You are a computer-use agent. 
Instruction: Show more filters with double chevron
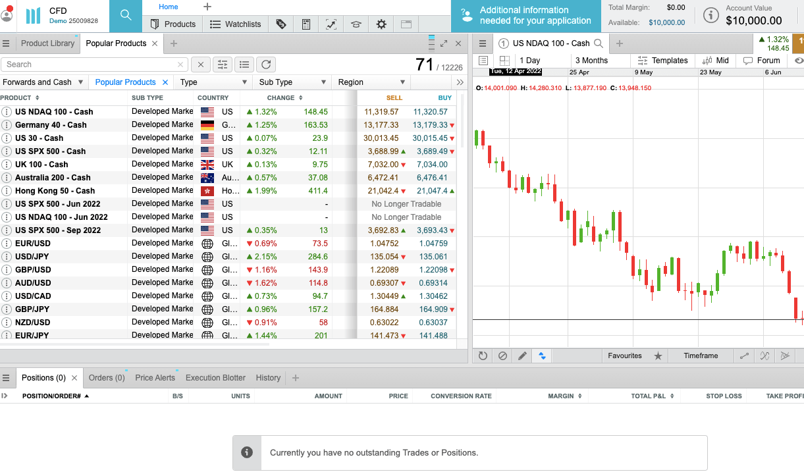(x=460, y=82)
